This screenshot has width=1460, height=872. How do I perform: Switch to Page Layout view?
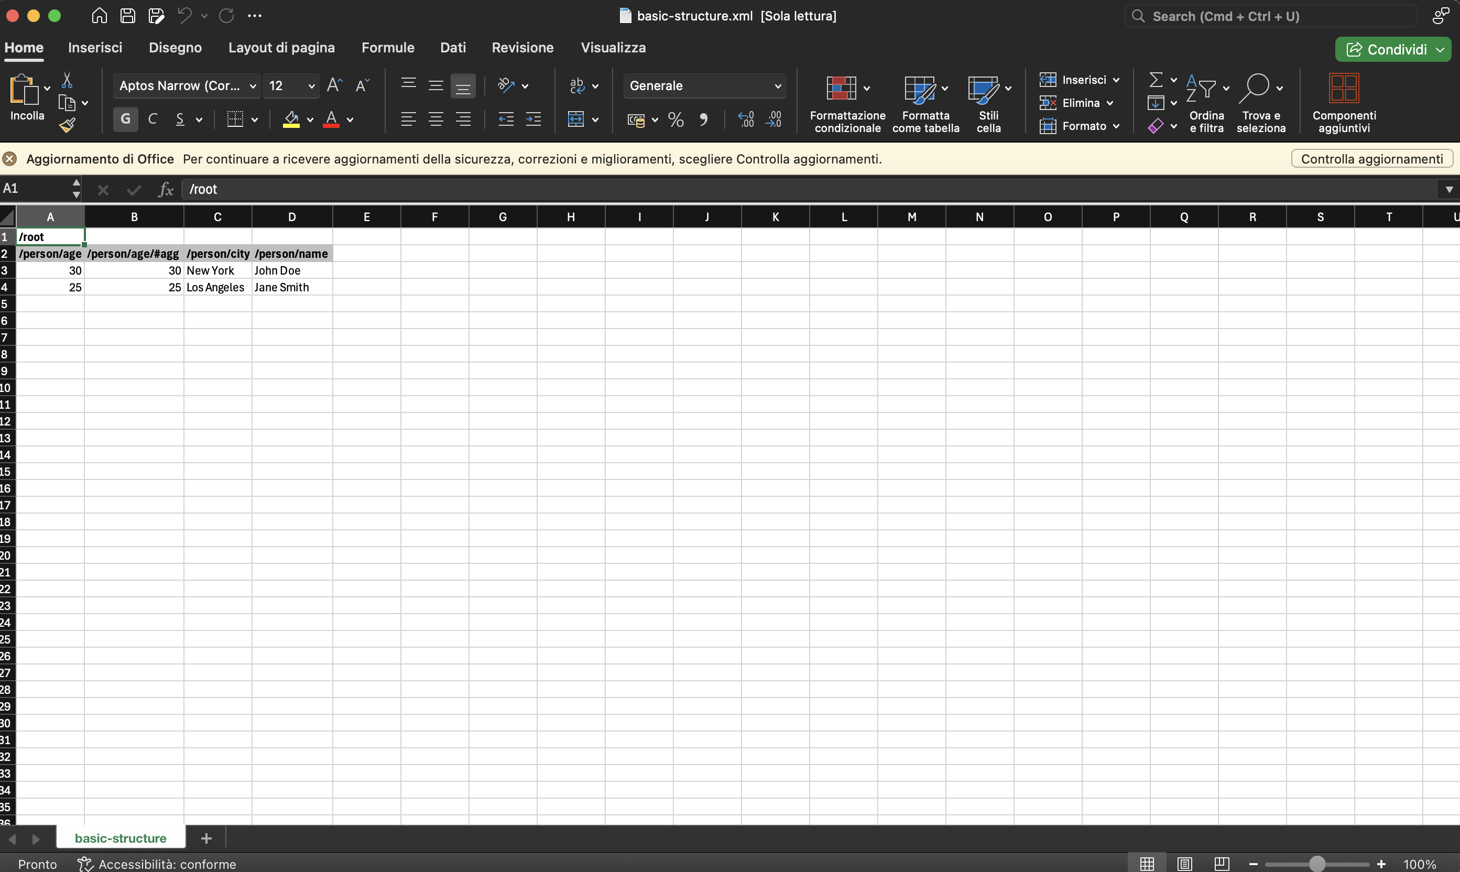coord(1184,864)
